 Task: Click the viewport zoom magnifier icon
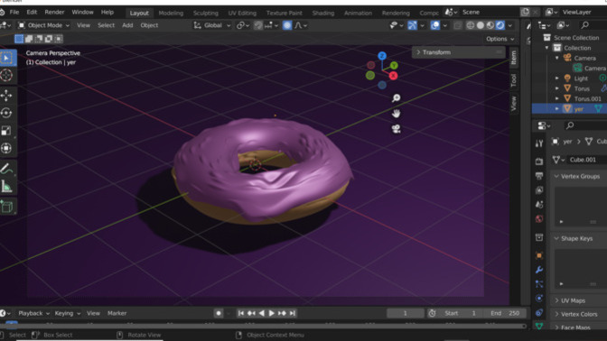396,98
